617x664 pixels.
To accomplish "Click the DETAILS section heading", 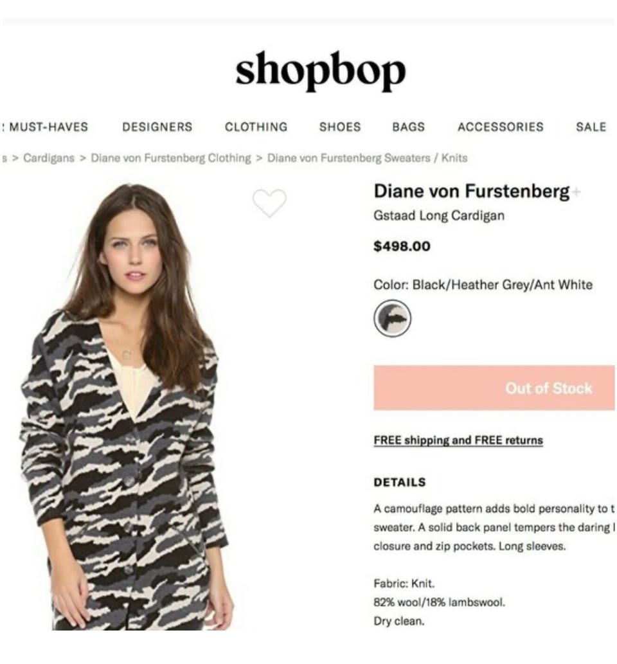I will (399, 482).
